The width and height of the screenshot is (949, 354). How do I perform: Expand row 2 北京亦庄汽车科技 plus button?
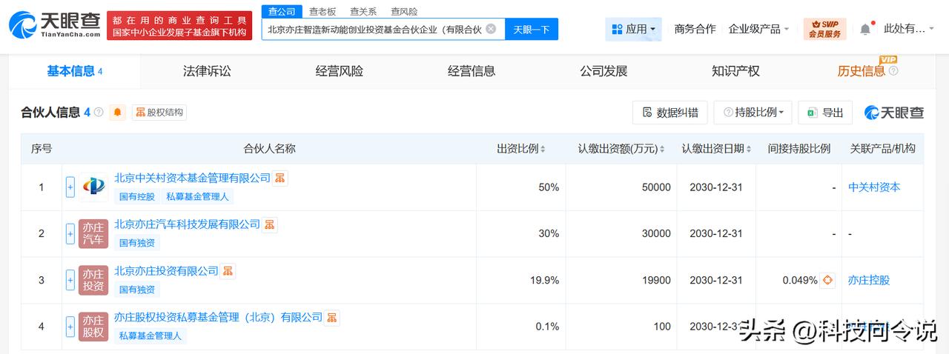[70, 233]
